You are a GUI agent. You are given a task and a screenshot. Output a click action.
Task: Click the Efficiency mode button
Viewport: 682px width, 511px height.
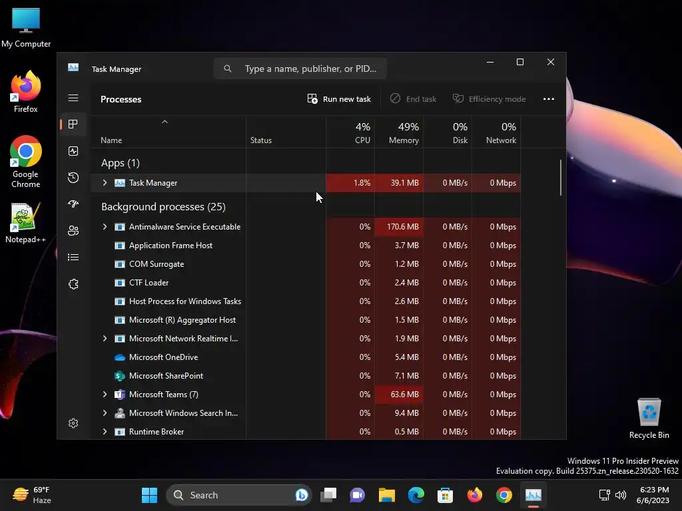tap(490, 99)
